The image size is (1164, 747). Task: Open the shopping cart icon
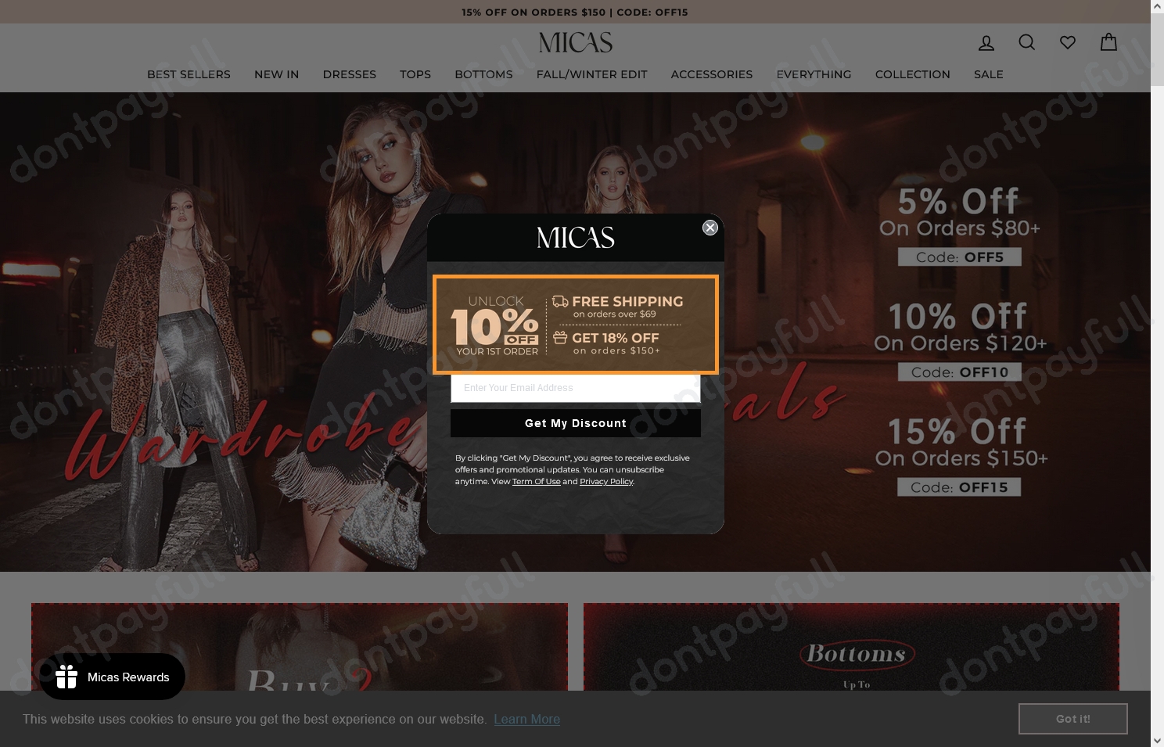point(1108,42)
